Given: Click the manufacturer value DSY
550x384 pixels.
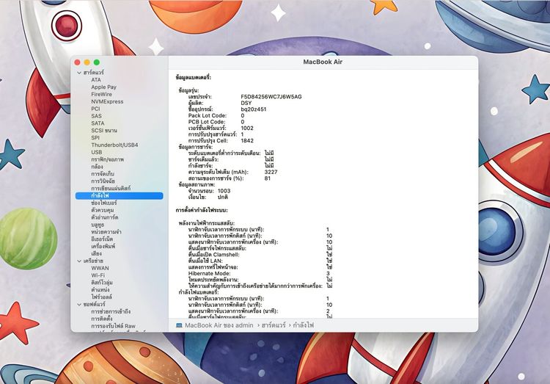Looking at the screenshot, I should 246,103.
